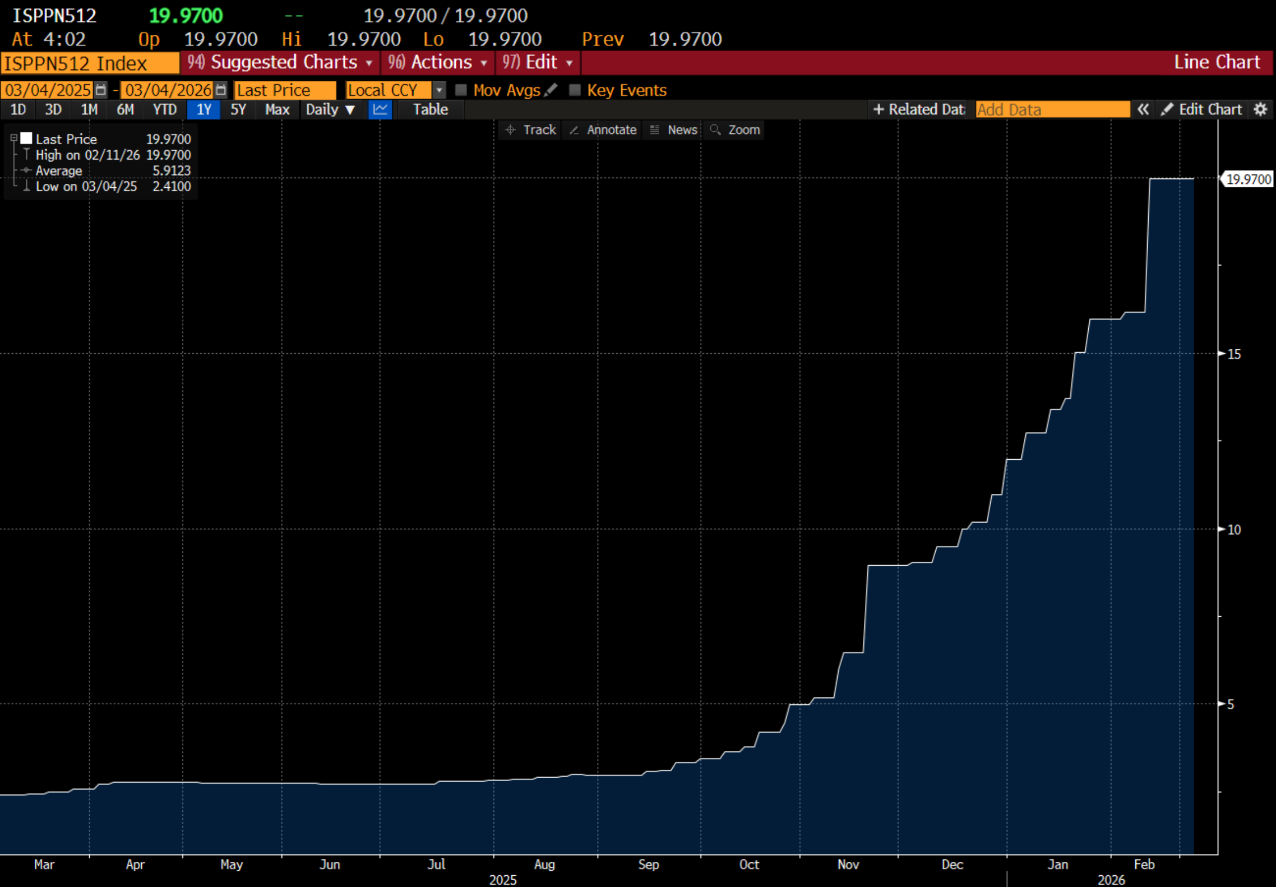The width and height of the screenshot is (1276, 887).
Task: Open the Actions menu
Action: [x=438, y=62]
